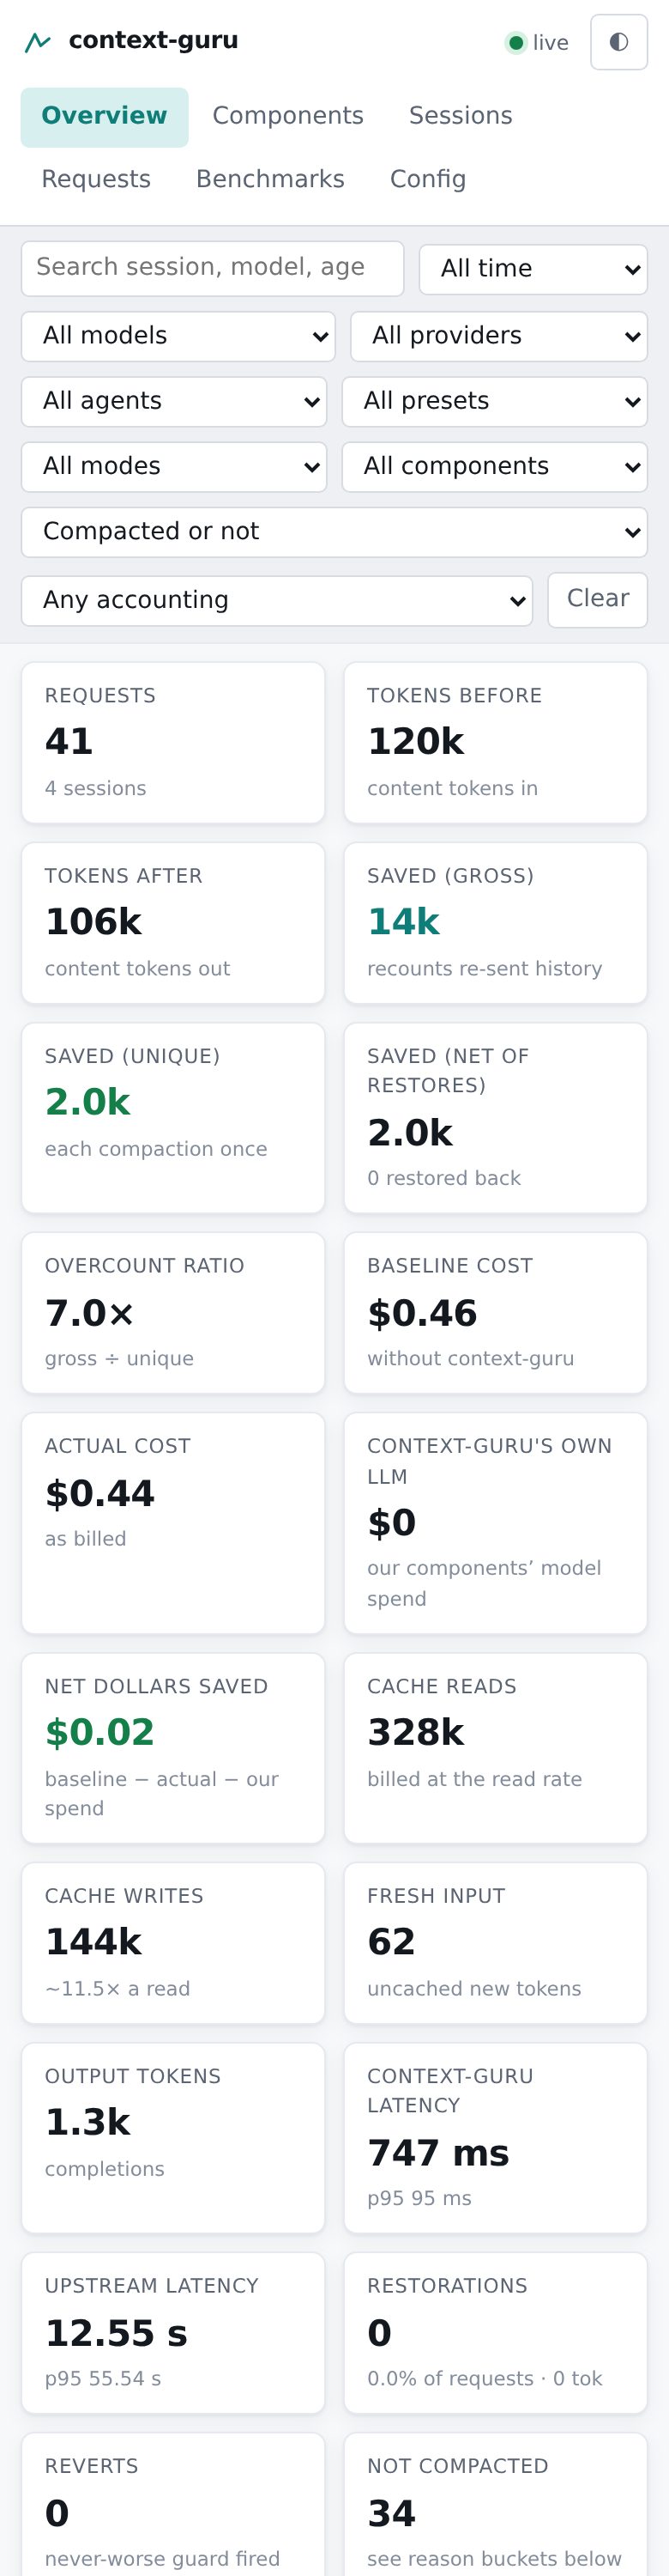Click the Net Dollars Saved card
The image size is (669, 2576).
click(x=172, y=1747)
